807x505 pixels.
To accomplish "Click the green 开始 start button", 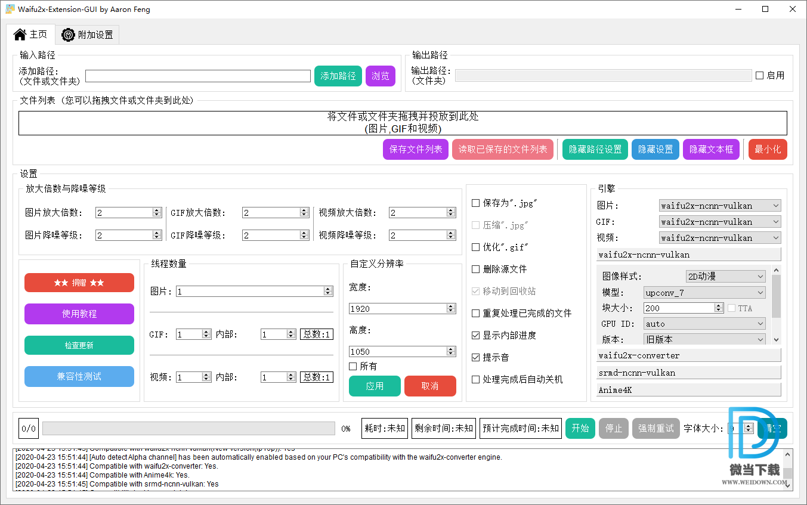I will (580, 428).
